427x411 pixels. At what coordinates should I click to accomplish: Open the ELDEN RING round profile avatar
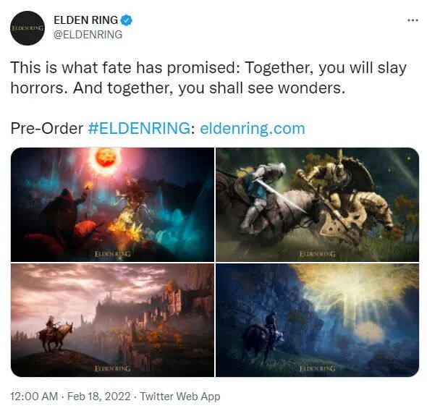28,28
